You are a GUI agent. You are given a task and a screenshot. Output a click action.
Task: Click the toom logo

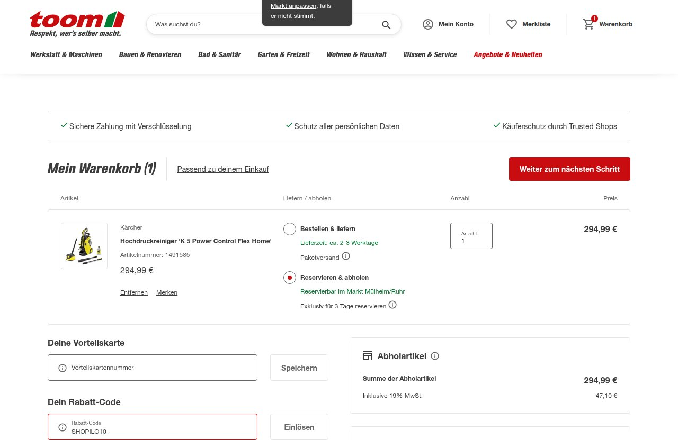coord(77,24)
